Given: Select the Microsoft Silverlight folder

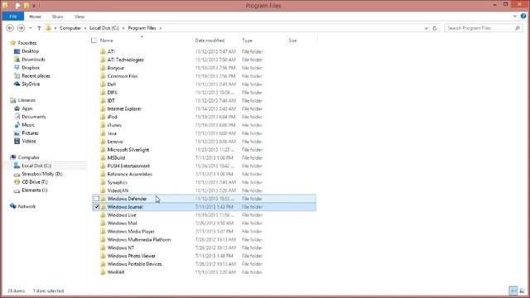Looking at the screenshot, I should point(128,150).
